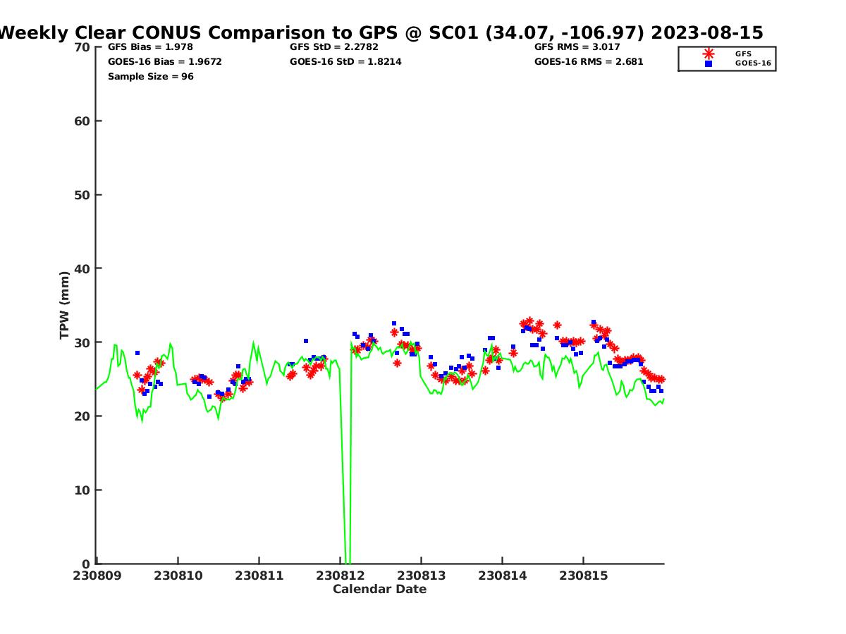This screenshot has width=846, height=634.
Task: Click the chart title text
Action: coord(381,32)
